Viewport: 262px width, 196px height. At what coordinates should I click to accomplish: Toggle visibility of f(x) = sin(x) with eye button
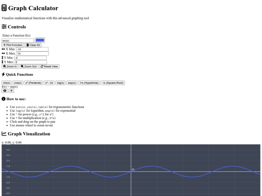coord(5,90)
